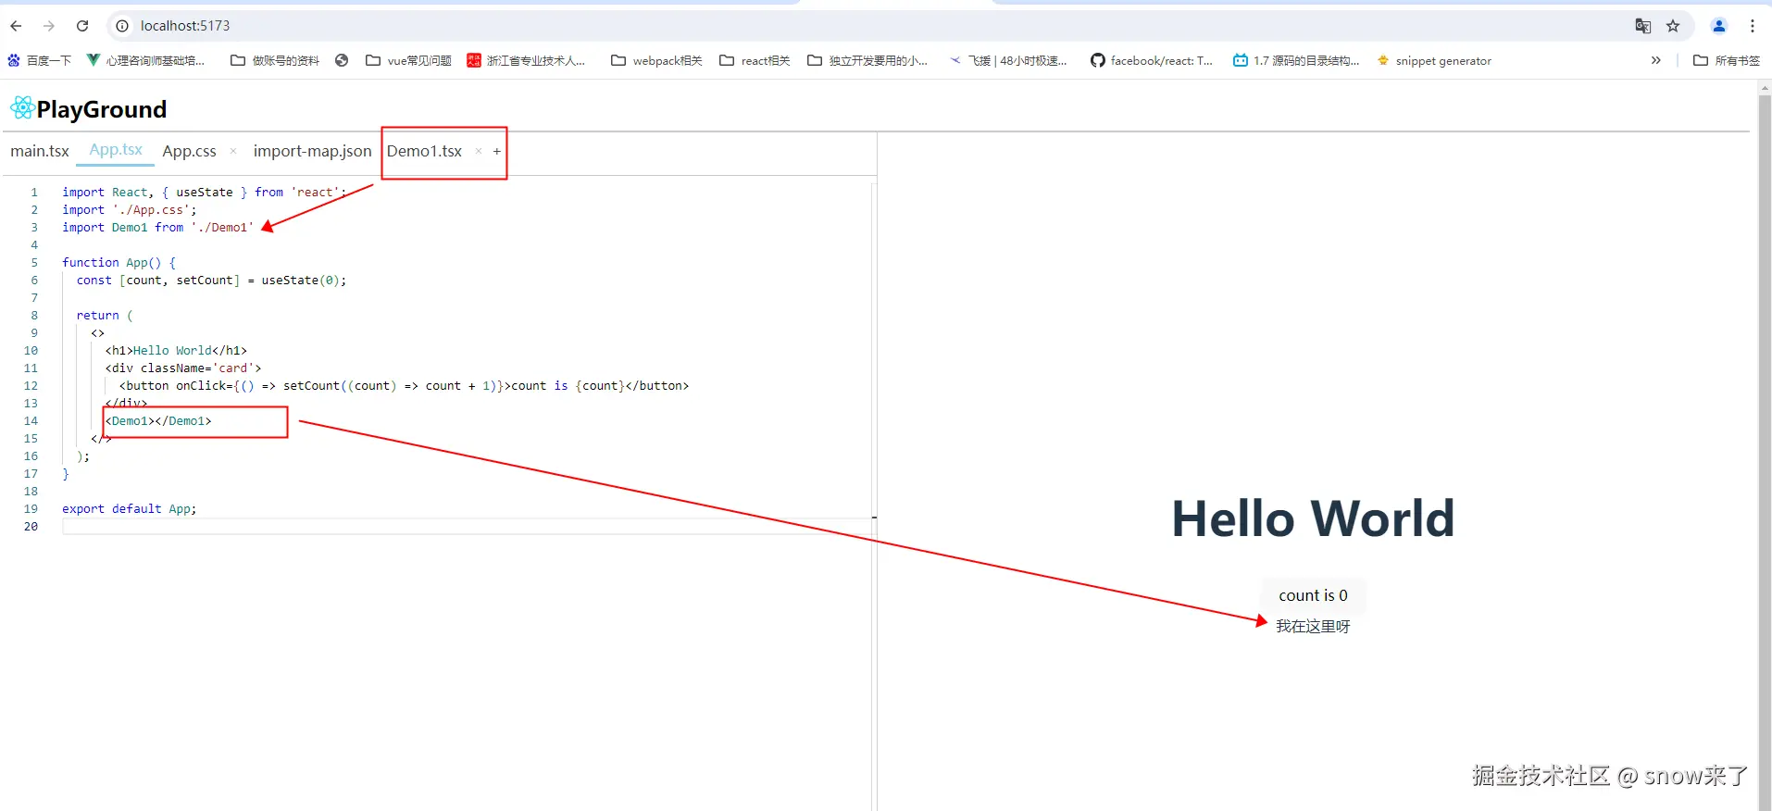Open the 1.7 源码的目录结构 bookmark
This screenshot has height=811, width=1772.
coord(1296,60)
